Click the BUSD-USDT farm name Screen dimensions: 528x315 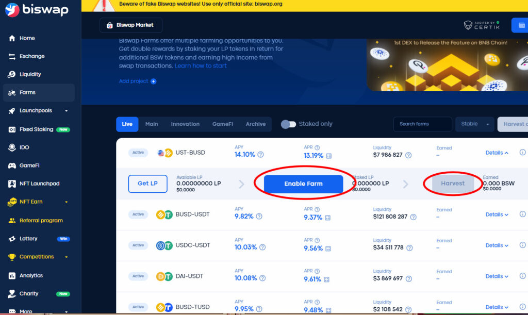point(193,214)
